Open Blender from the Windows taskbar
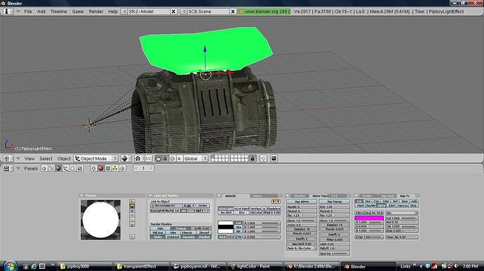The height and width of the screenshot is (271, 484). [368, 266]
